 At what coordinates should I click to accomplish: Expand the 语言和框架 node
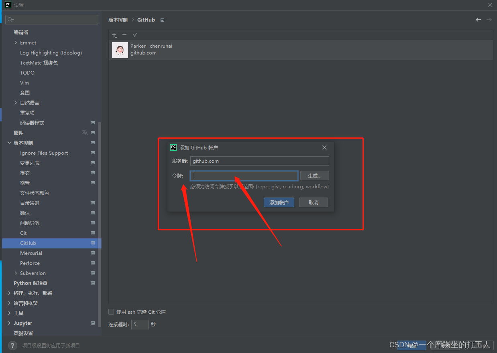[9, 303]
